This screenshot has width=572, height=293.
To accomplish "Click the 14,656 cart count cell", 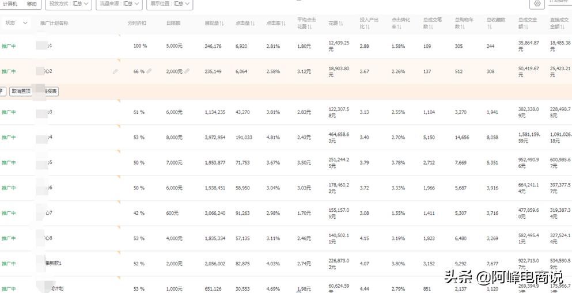I will pos(462,138).
